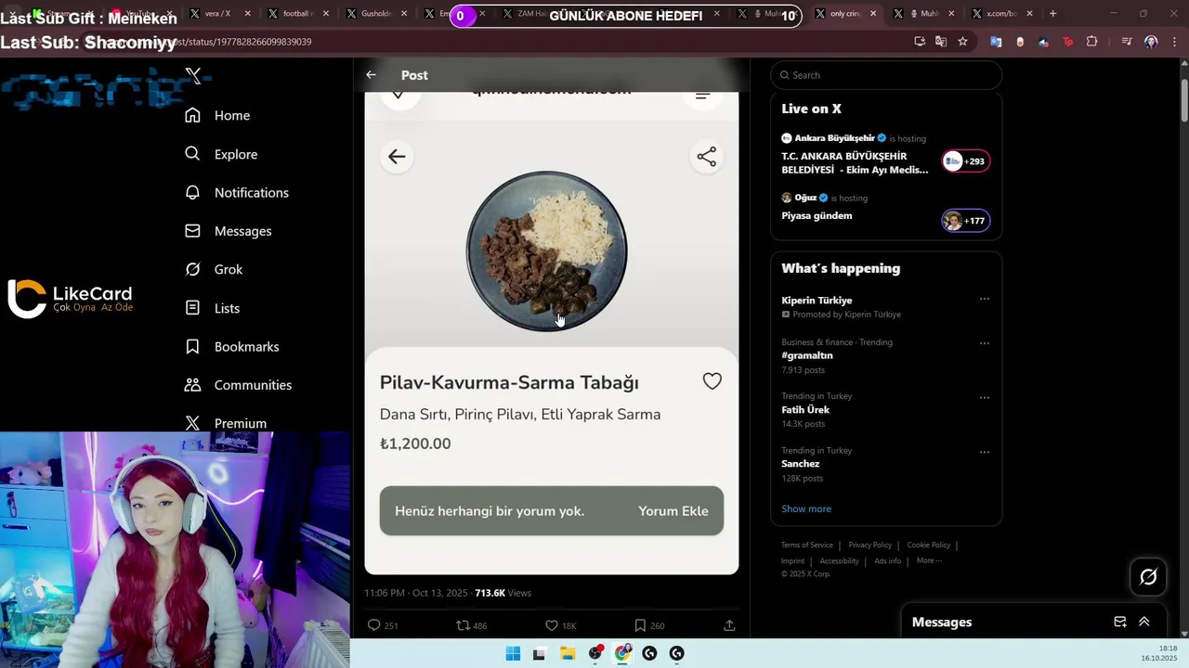Click the back arrow next to Post

[371, 75]
